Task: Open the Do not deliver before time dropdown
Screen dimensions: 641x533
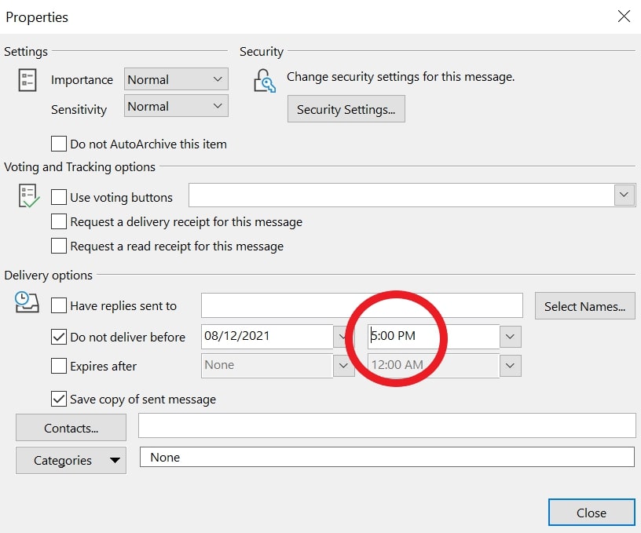Action: click(510, 337)
